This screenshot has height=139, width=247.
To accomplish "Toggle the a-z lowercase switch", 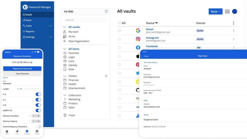I will pyautogui.click(x=38, y=99).
